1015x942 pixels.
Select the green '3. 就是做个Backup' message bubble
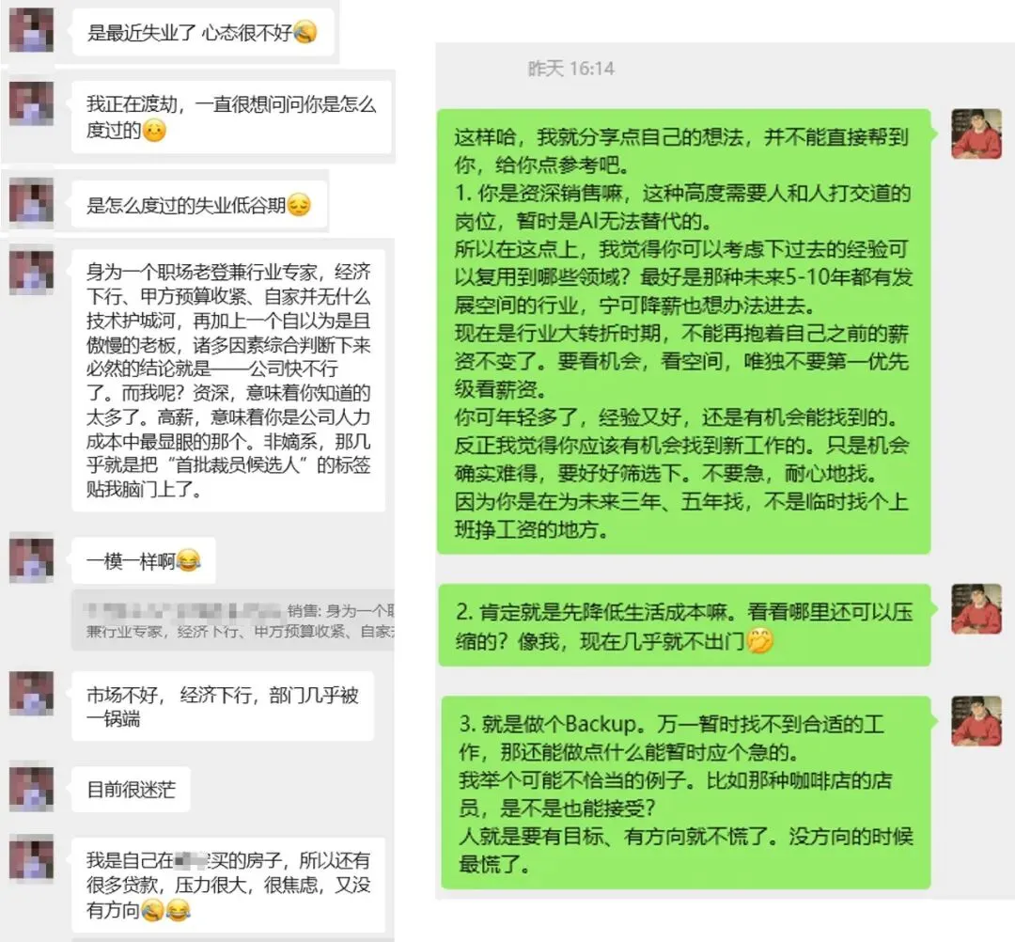click(x=686, y=793)
